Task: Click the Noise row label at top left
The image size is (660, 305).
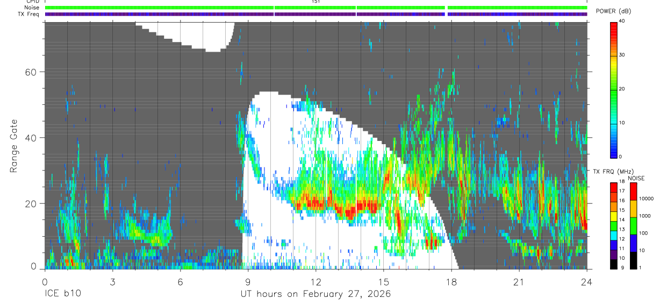Action: pyautogui.click(x=32, y=8)
